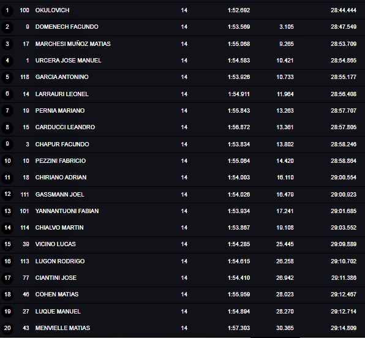Screen dimensions: 365x338
Task: Click best lap time 1:52.692
Action: click(239, 10)
